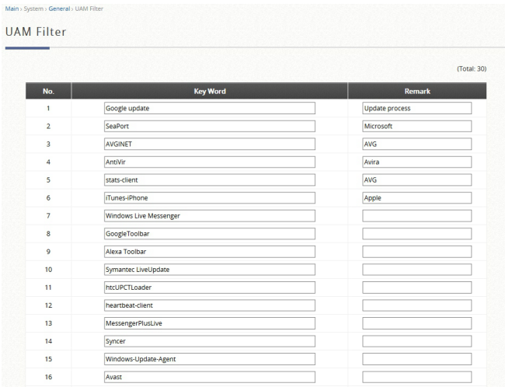The image size is (505, 387).
Task: Edit the SeaPort keyword field
Action: tap(210, 126)
